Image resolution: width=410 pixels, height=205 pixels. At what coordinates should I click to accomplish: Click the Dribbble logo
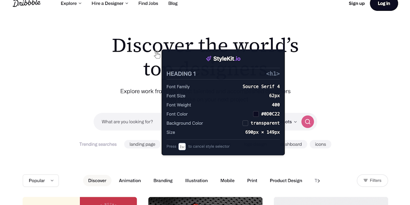coord(27,3)
